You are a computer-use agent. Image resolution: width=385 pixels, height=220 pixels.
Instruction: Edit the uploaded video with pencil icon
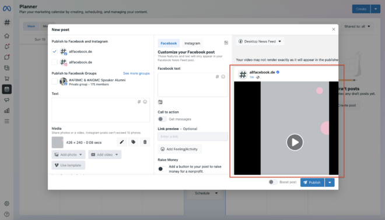pos(121,142)
